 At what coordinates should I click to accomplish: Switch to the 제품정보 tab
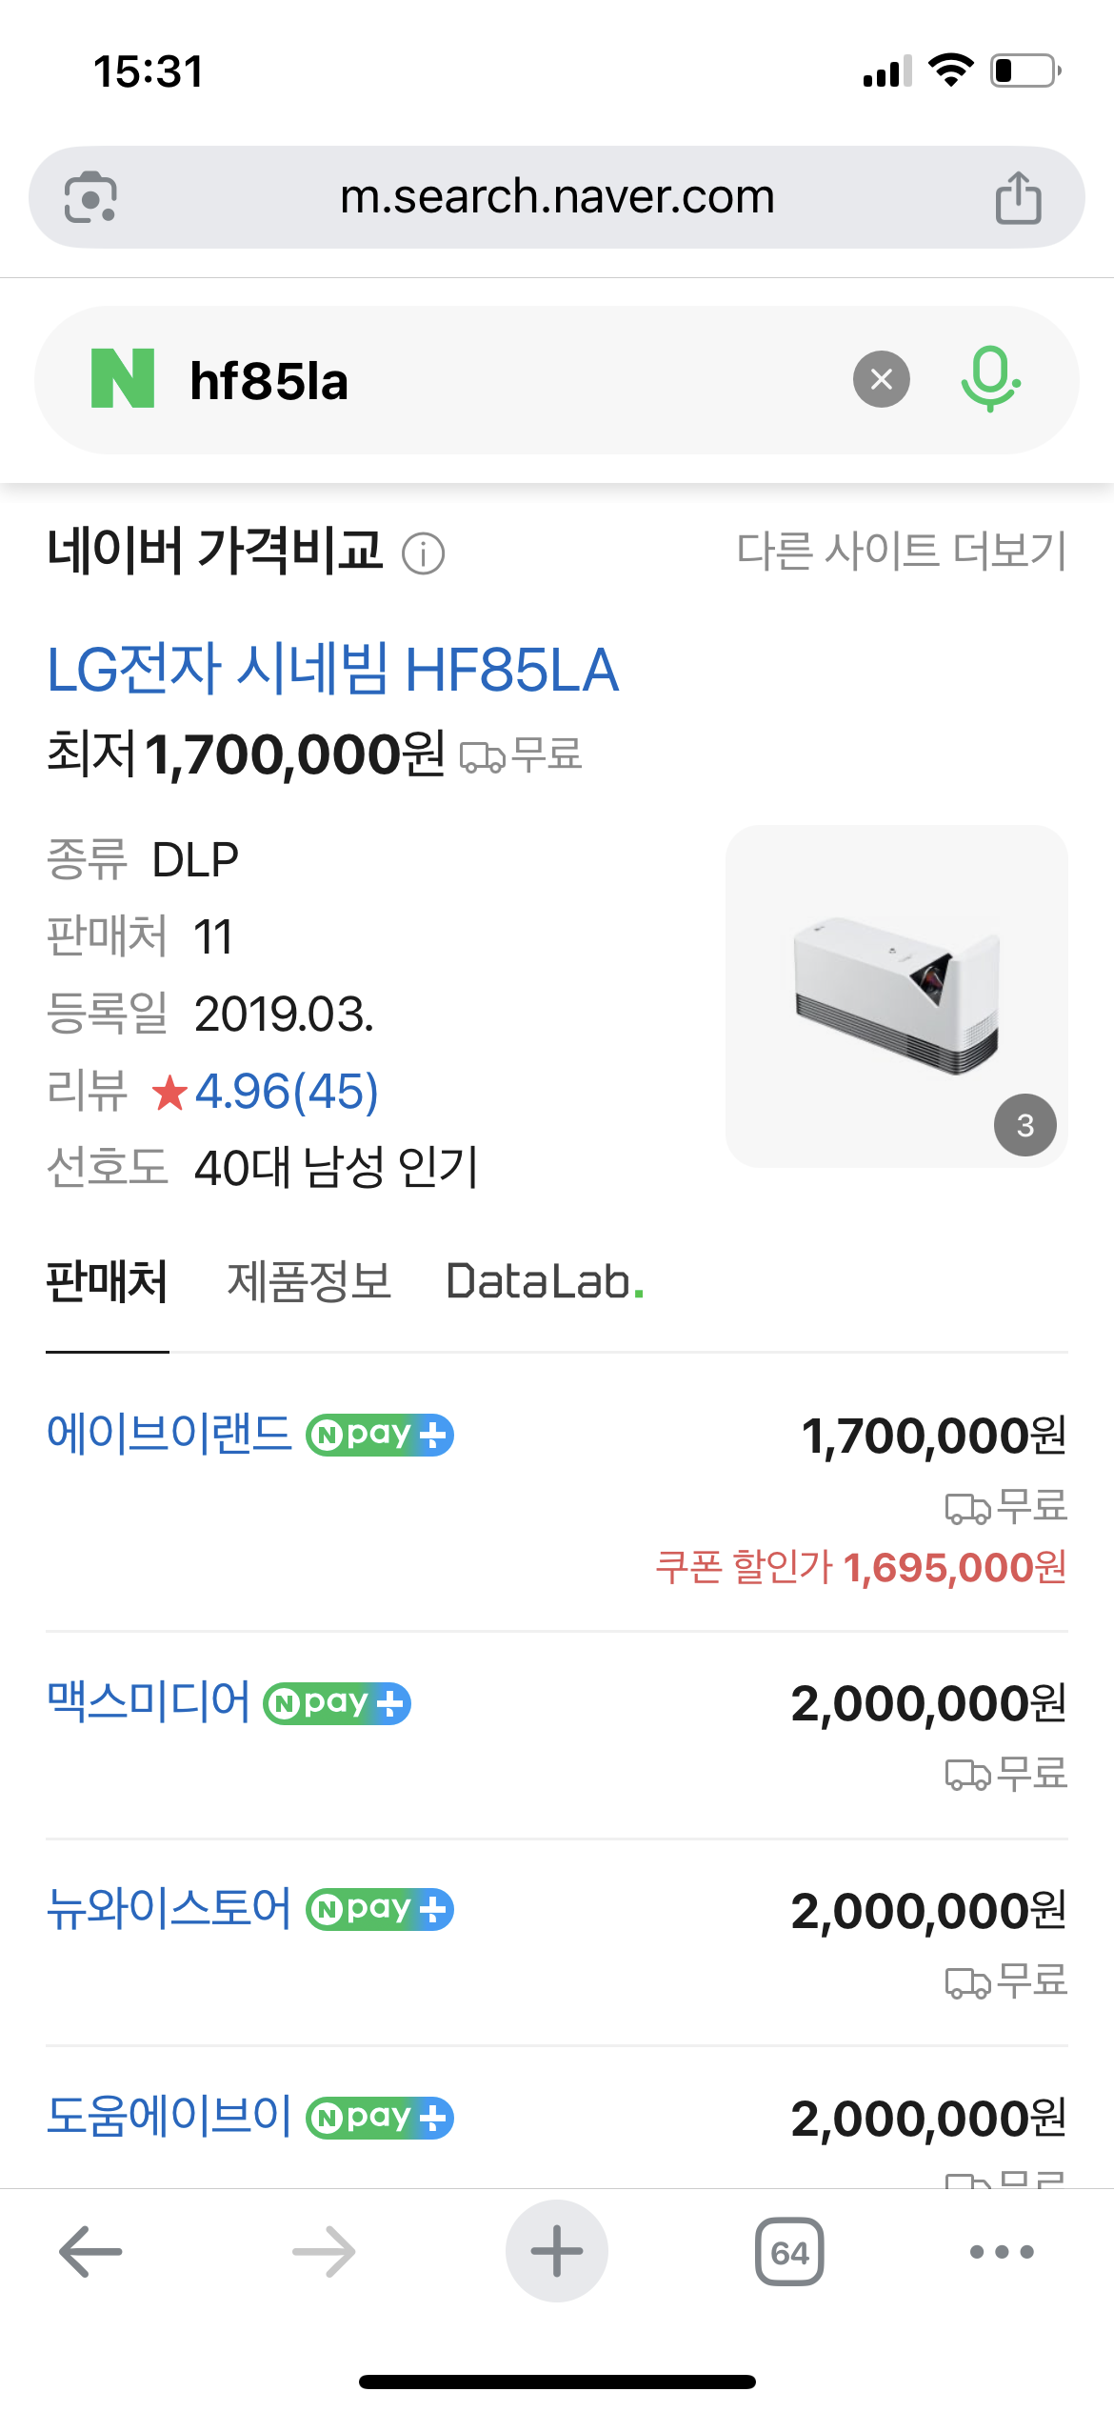(x=308, y=1282)
